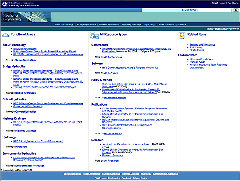Open All Software link

111,73
